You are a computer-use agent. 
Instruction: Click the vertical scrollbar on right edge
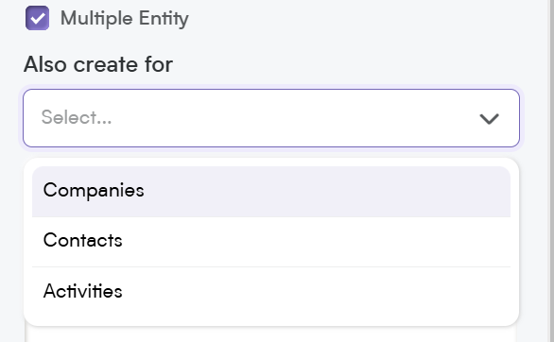(551, 171)
